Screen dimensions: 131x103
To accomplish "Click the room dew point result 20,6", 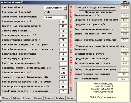I will click(x=125, y=7).
